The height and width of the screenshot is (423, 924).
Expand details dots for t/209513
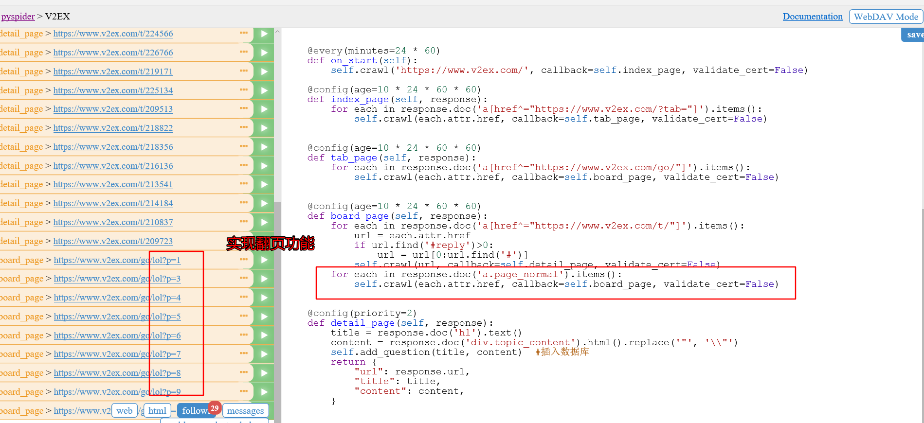(x=244, y=108)
